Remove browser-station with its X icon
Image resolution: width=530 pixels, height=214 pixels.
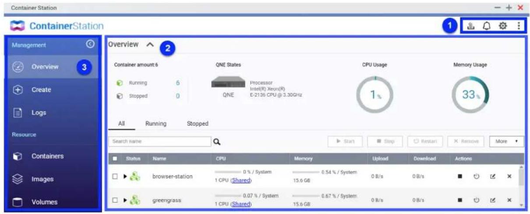tap(509, 176)
